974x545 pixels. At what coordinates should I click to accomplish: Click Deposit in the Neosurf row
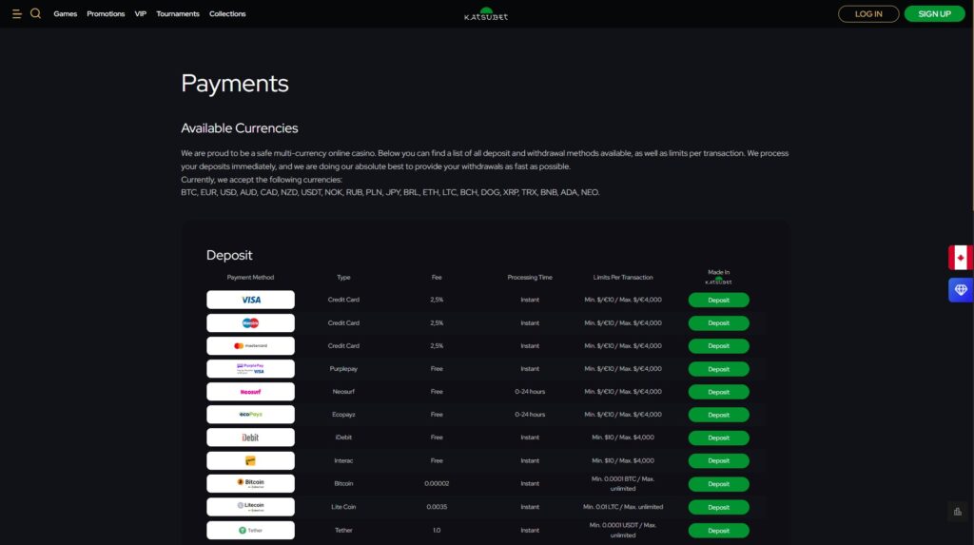coord(719,392)
